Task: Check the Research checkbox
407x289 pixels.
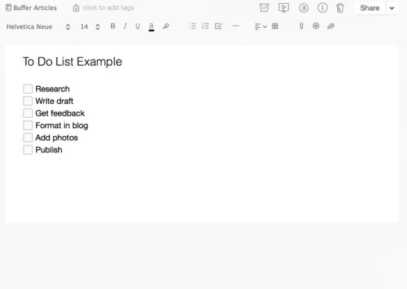Action: click(28, 89)
